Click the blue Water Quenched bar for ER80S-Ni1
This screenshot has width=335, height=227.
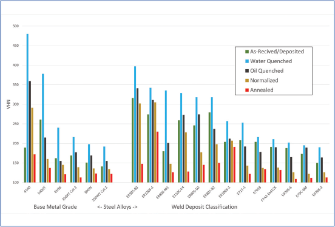[166, 137]
